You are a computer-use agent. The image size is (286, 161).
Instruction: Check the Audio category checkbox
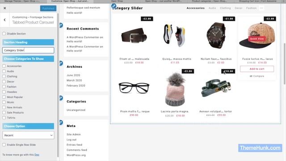point(4,71)
